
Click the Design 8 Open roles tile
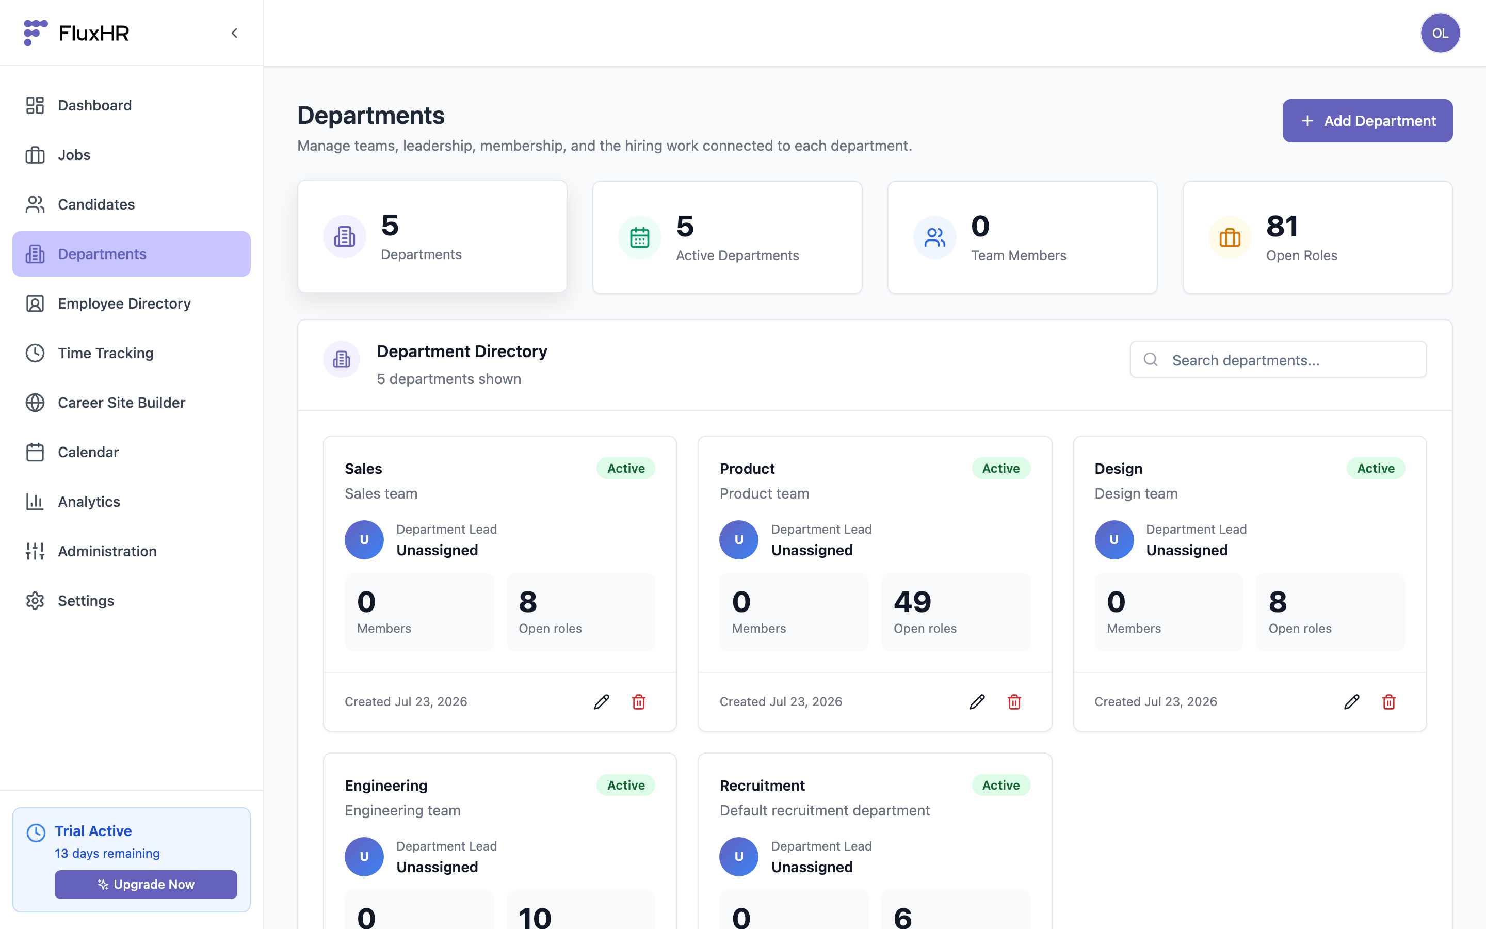1331,612
